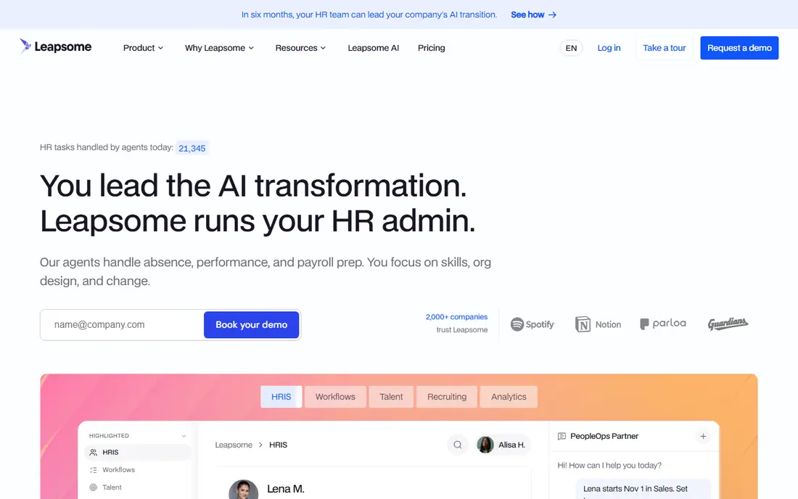Switch to the Analytics tab
Image resolution: width=798 pixels, height=499 pixels.
tap(509, 397)
